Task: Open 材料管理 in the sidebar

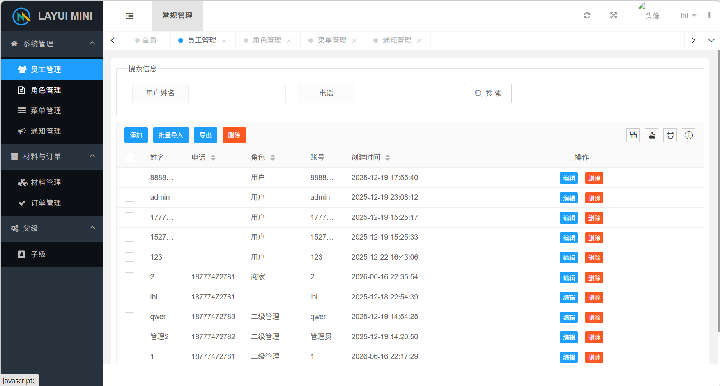Action: (x=52, y=183)
